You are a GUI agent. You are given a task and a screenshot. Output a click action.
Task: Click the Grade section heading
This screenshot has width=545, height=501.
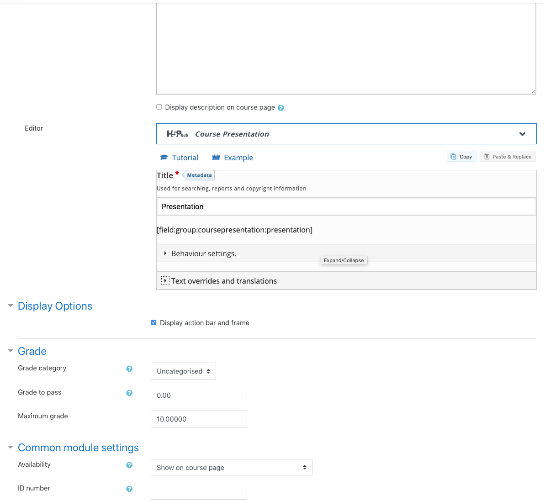pyautogui.click(x=32, y=351)
